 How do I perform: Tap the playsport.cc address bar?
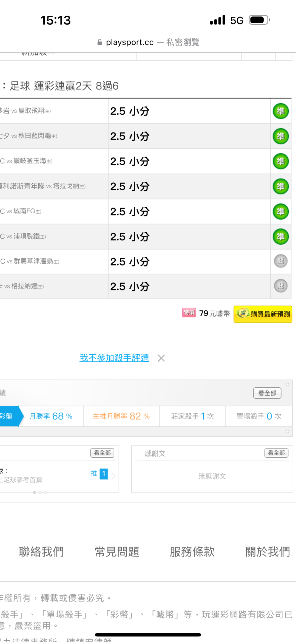[x=148, y=42]
